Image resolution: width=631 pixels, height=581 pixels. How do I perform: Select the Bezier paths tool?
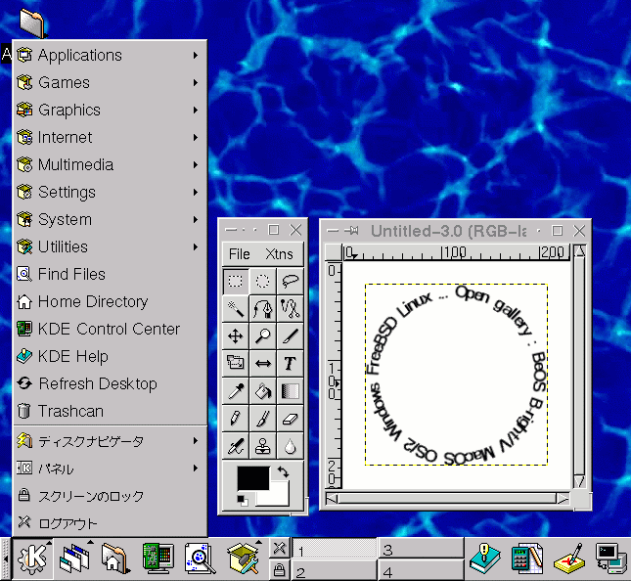(x=263, y=309)
